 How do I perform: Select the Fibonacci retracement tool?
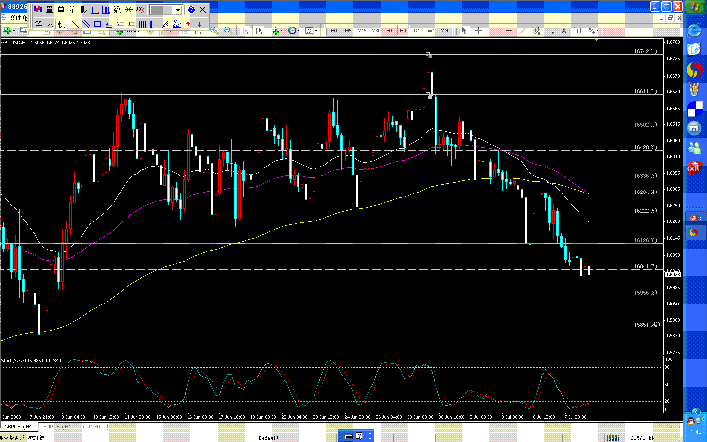click(x=550, y=30)
